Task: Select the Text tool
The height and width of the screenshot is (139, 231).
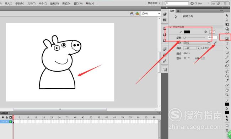Action: 227,43
